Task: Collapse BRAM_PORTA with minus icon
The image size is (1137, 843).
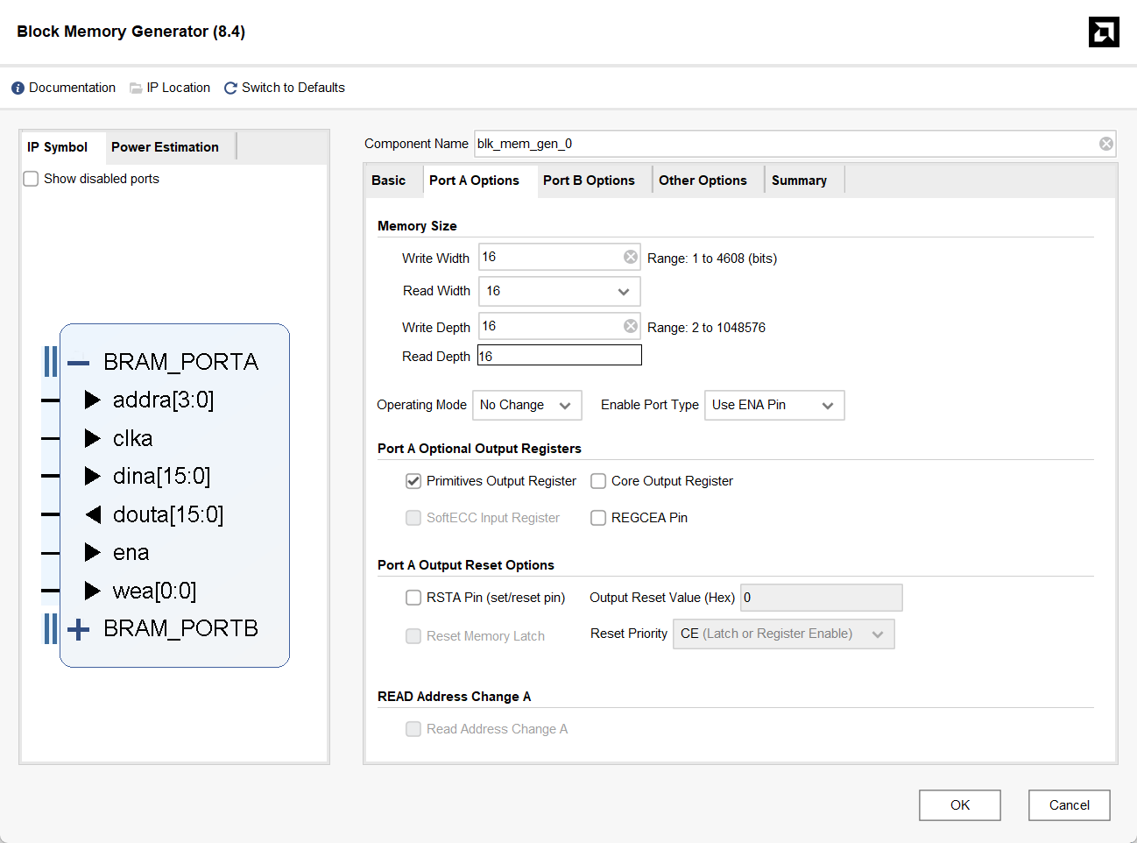Action: [x=79, y=363]
